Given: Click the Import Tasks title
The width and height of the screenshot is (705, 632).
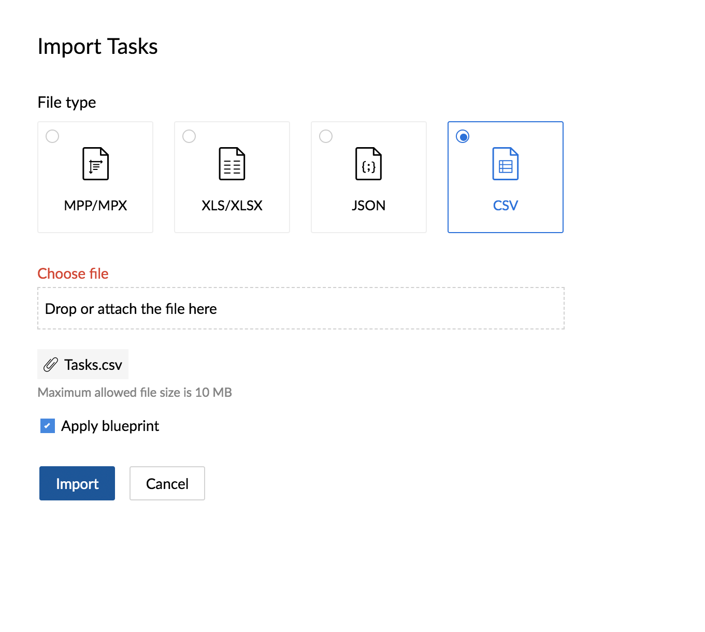Looking at the screenshot, I should 98,47.
